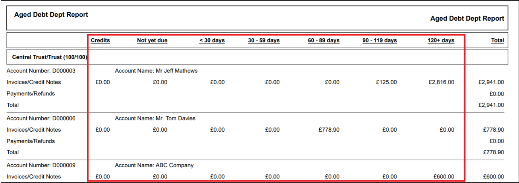The width and height of the screenshot is (519, 183).
Task: Click the < 30 days column header
Action: point(212,40)
